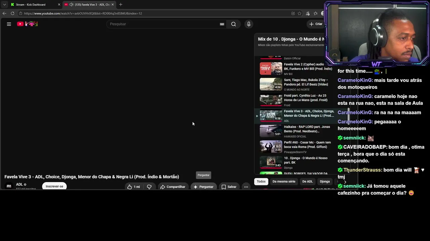The height and width of the screenshot is (241, 430).
Task: Close the Favela Vive 3 YouTube tab
Action: [x=113, y=5]
